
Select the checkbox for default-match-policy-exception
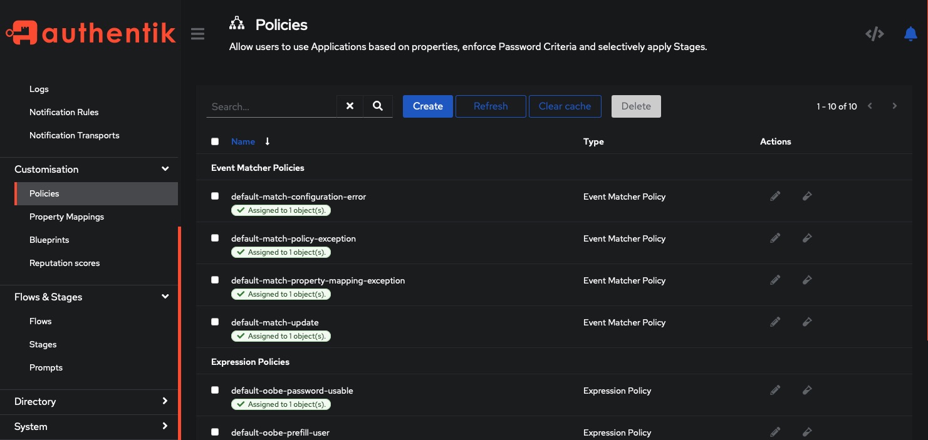point(215,238)
